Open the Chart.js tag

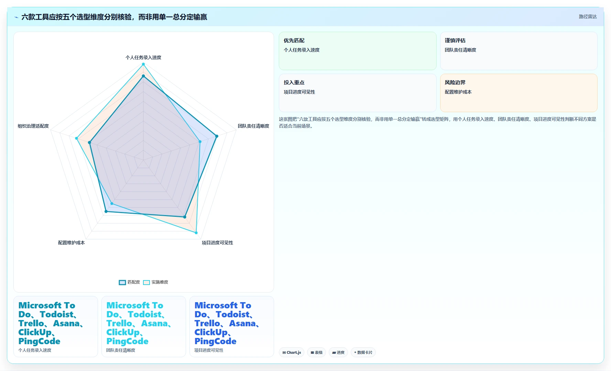tap(292, 352)
